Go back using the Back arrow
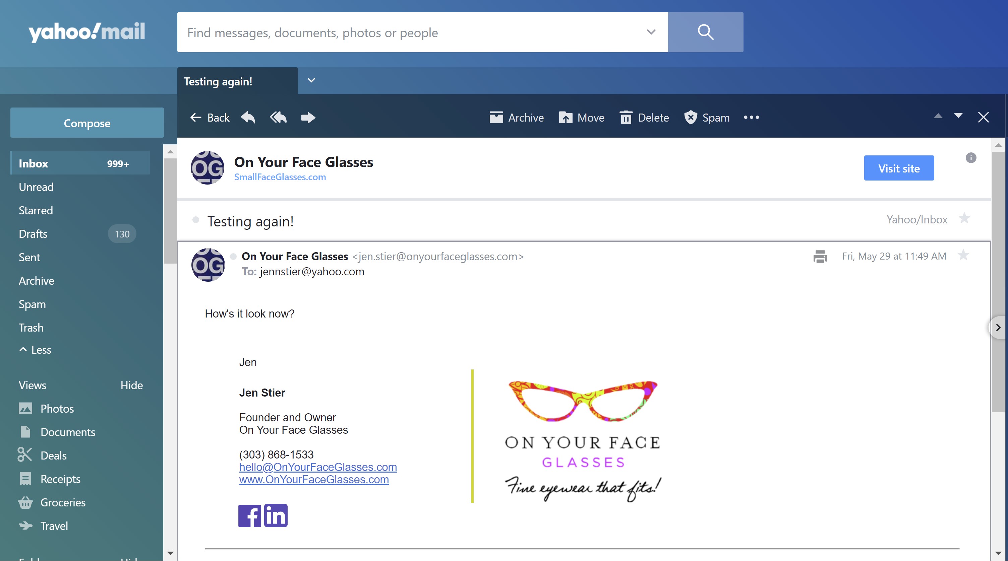 point(210,117)
